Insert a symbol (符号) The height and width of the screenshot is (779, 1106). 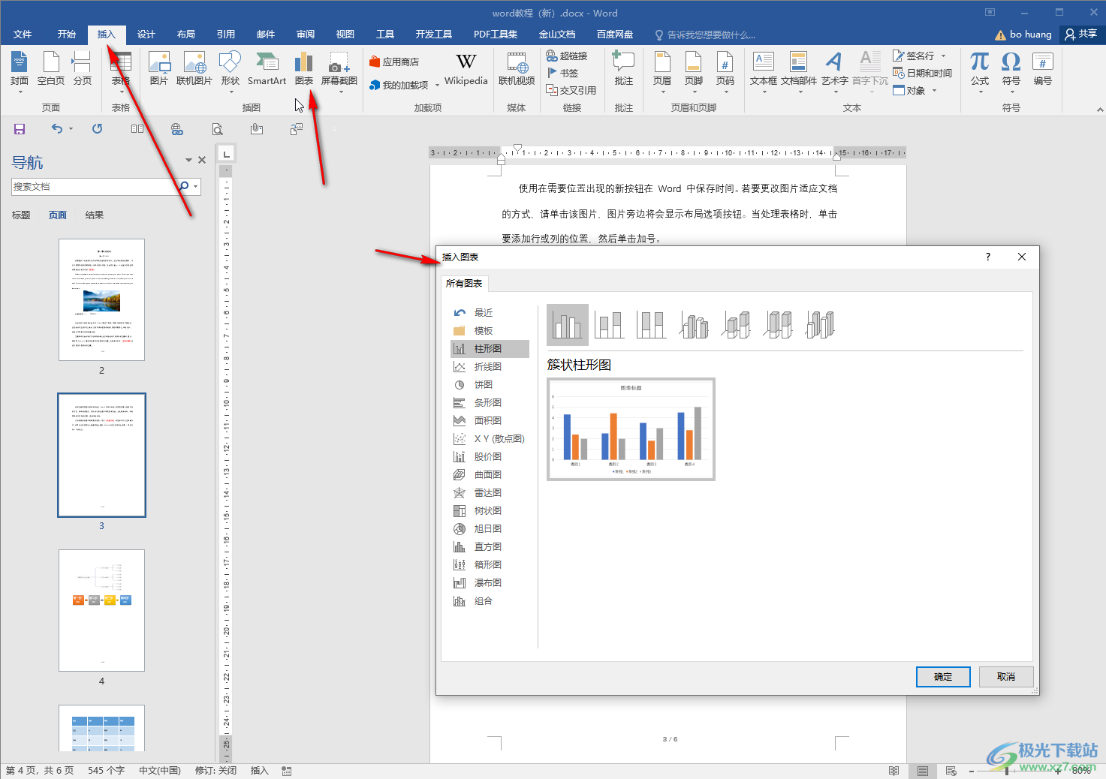[x=1011, y=71]
